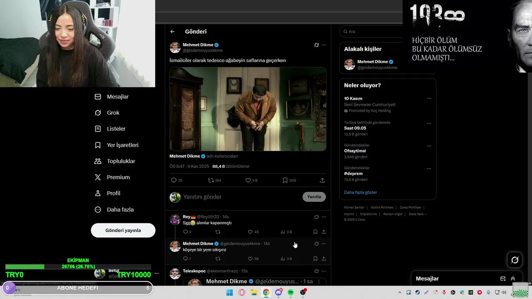This screenshot has height=299, width=532.
Task: Bookmark köşeye bir yere sıkışırız reply
Action: coord(315,259)
